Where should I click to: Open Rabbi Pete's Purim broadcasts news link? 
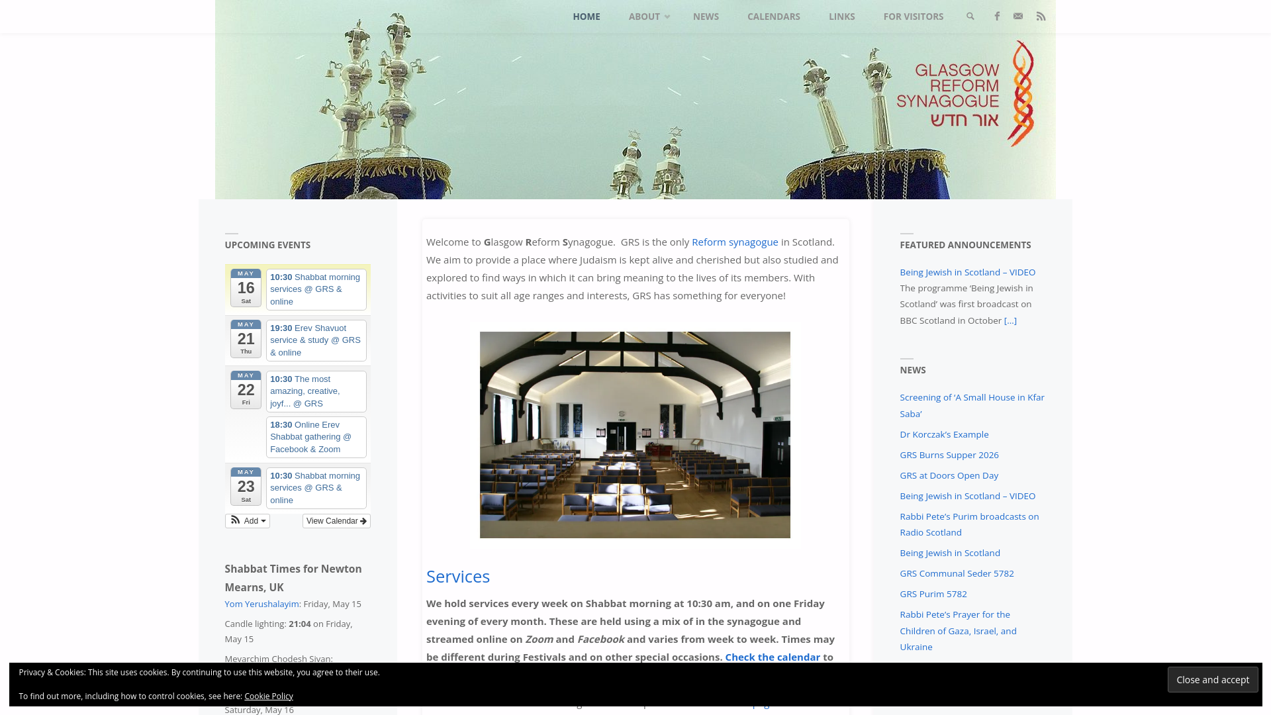click(x=969, y=524)
